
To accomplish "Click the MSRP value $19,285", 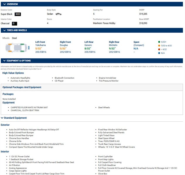I will (x=143, y=14).
